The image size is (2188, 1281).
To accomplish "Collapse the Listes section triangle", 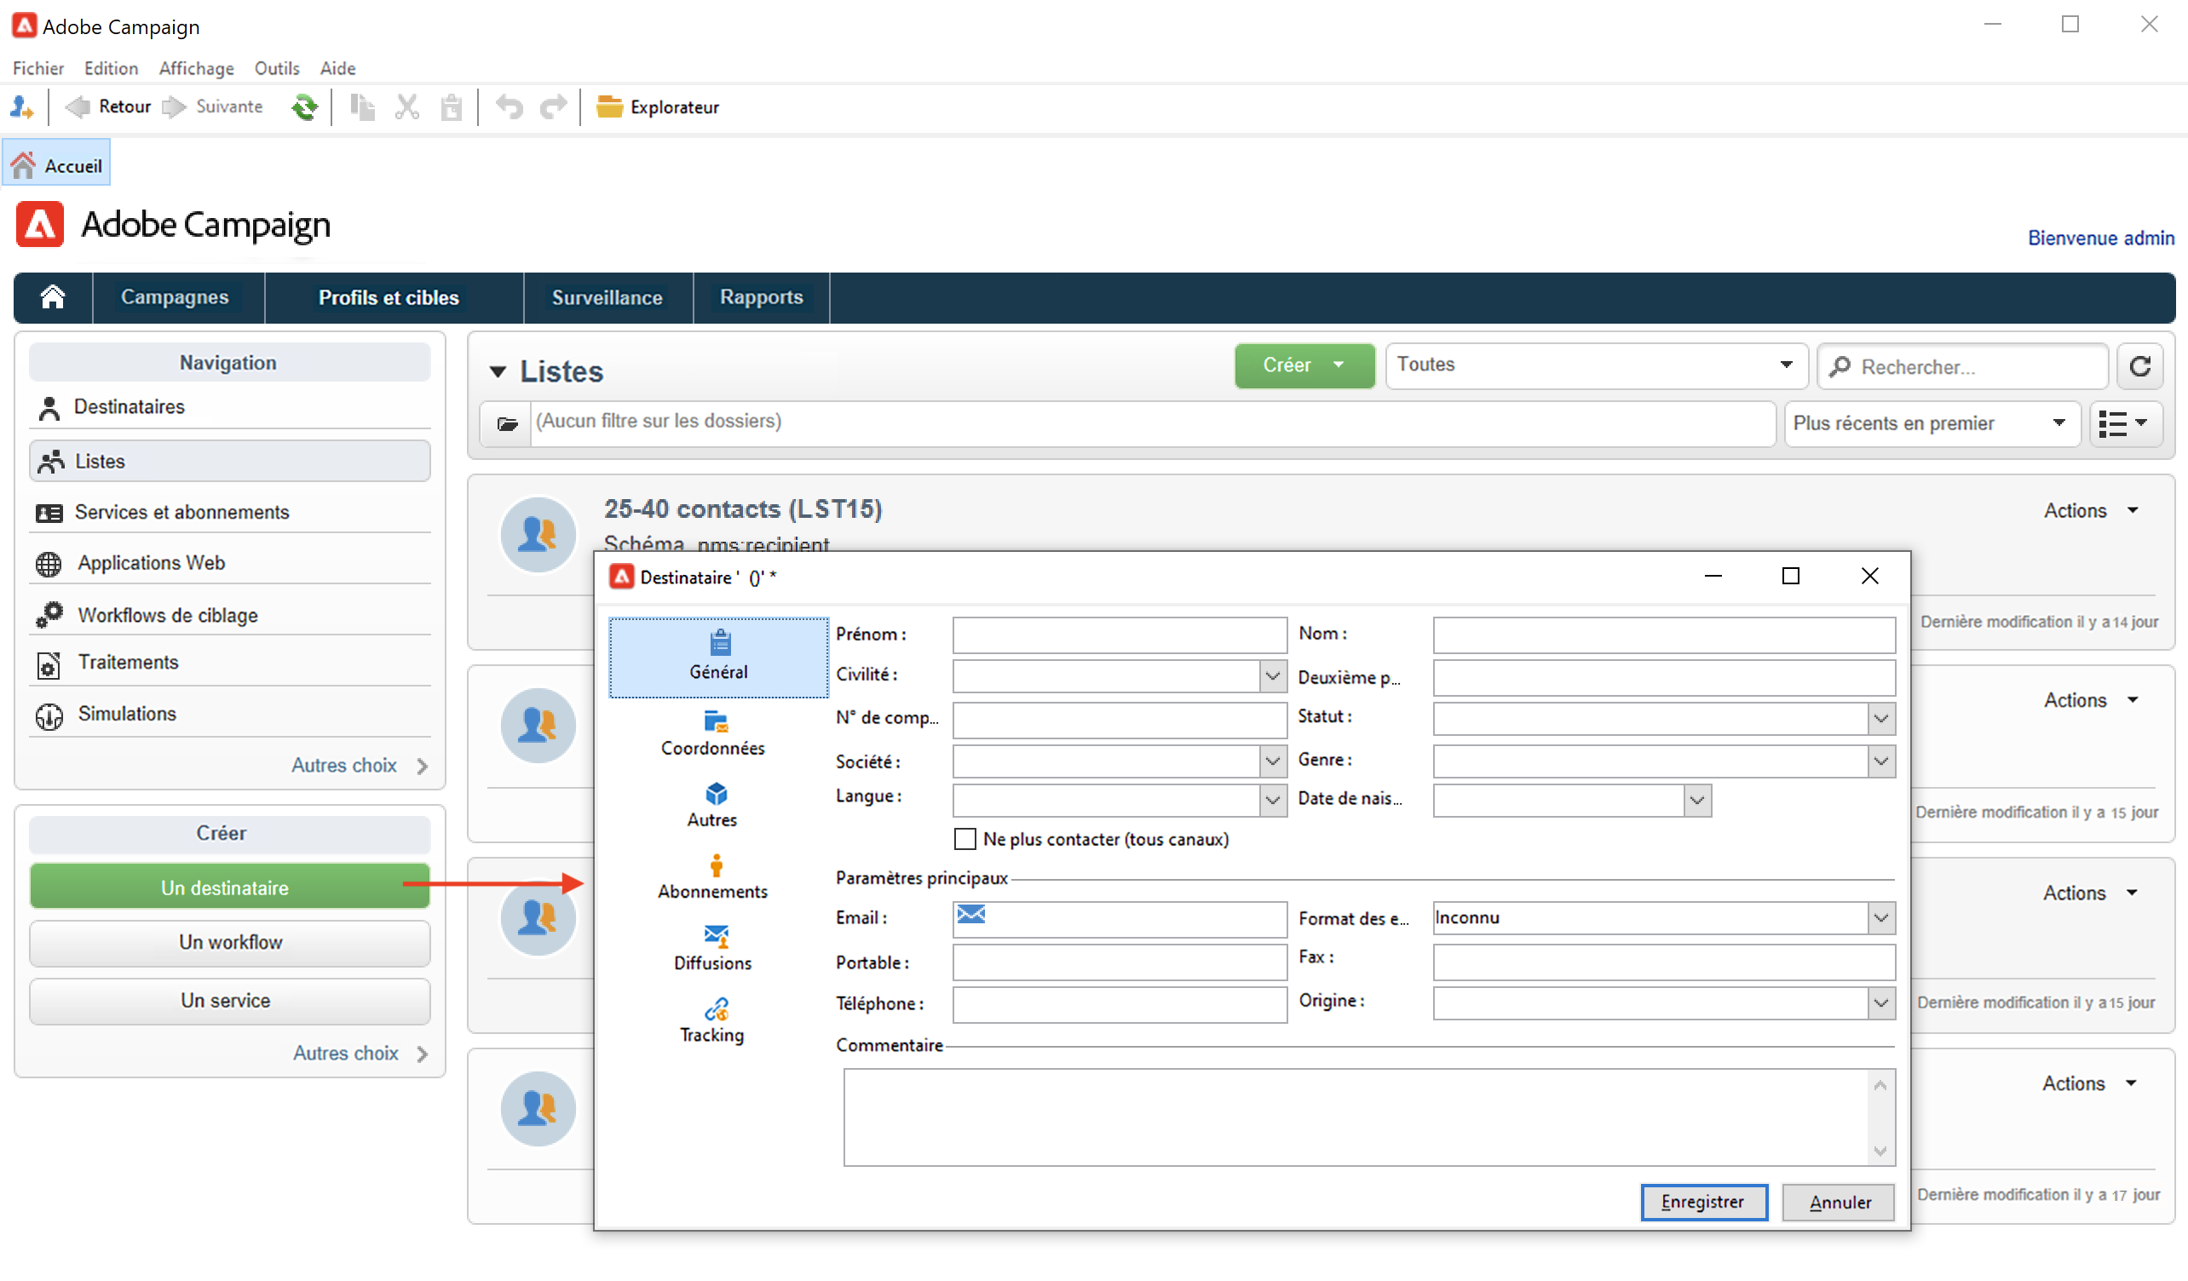I will 498,372.
